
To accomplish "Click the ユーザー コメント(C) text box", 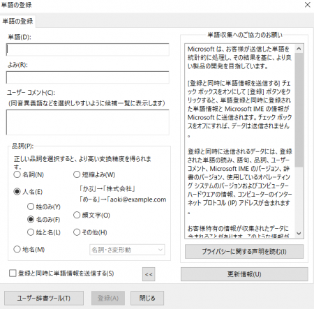I will point(88,122).
